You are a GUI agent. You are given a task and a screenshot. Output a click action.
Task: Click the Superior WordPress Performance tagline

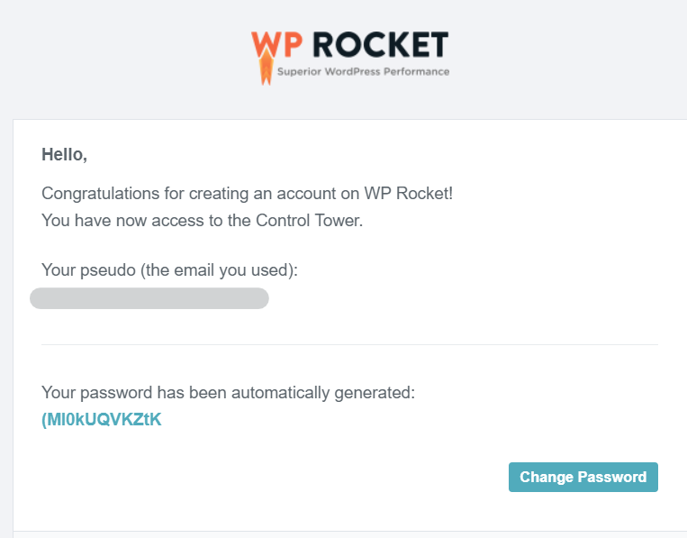click(363, 71)
